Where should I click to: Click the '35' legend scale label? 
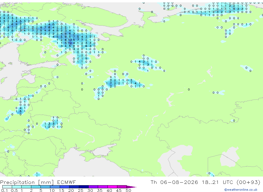pyautogui.click(x=100, y=190)
